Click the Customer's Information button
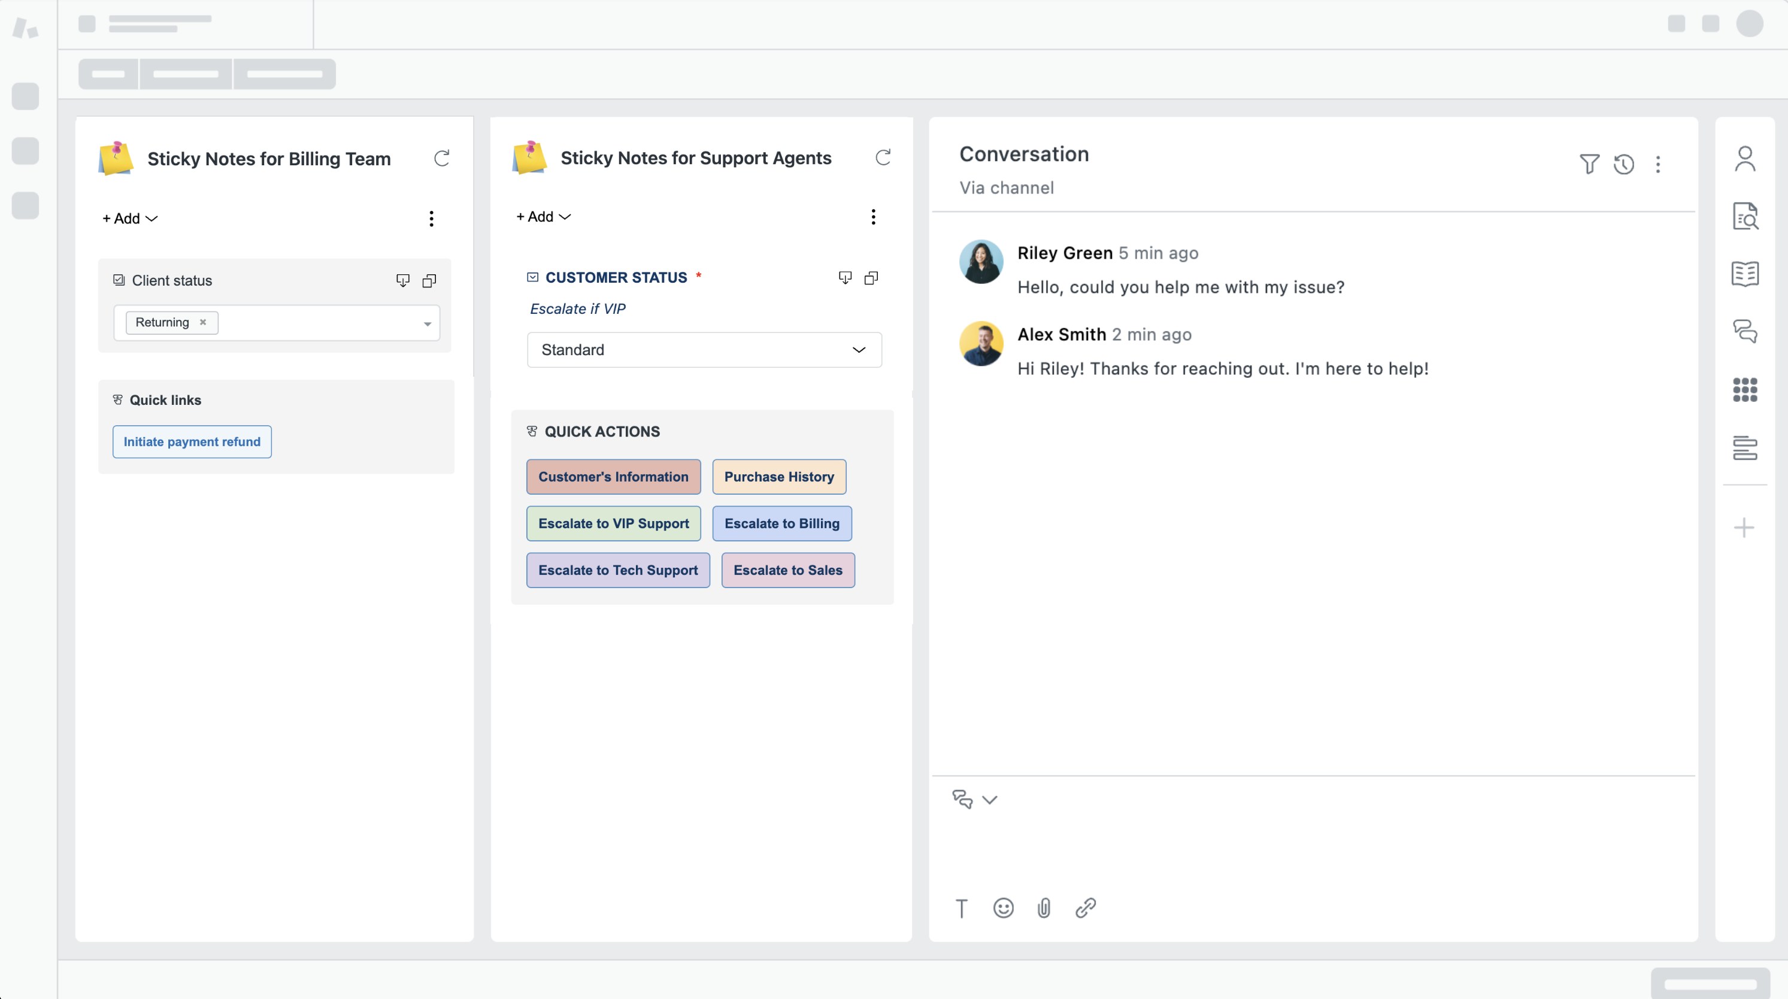The width and height of the screenshot is (1788, 999). click(614, 477)
